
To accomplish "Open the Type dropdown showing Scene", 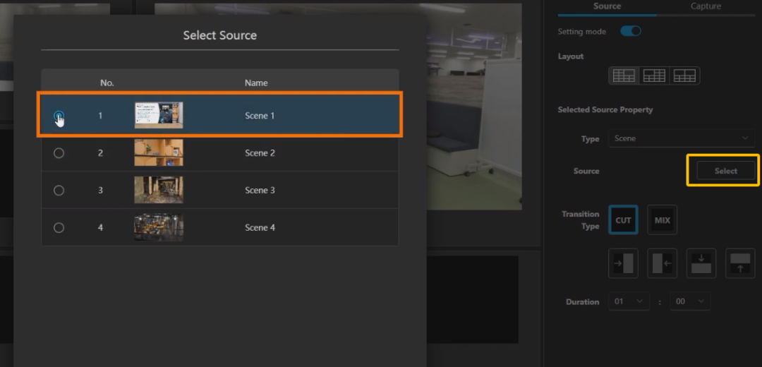I will tap(682, 138).
